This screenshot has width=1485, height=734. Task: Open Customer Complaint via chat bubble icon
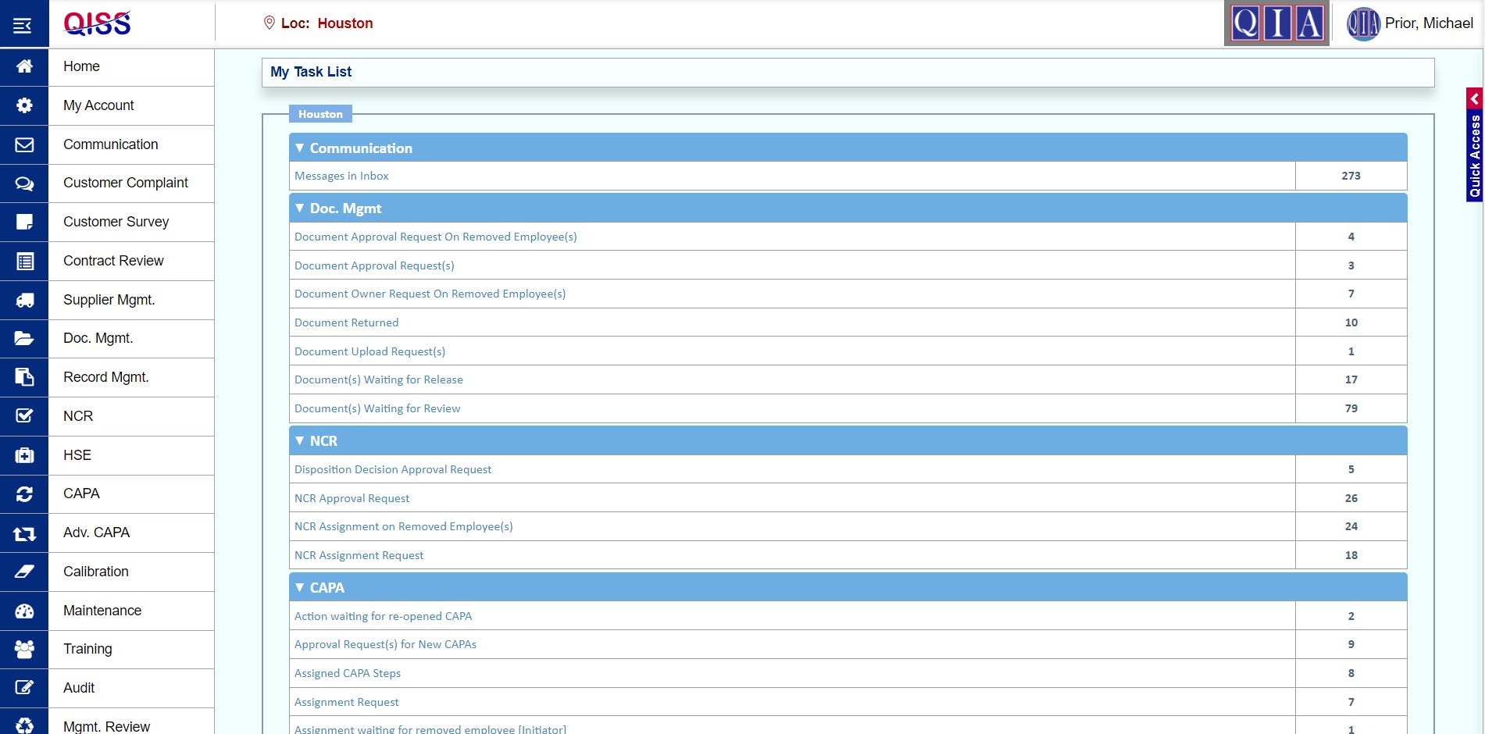pos(24,183)
